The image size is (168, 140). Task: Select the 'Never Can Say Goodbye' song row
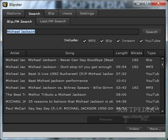82,60
